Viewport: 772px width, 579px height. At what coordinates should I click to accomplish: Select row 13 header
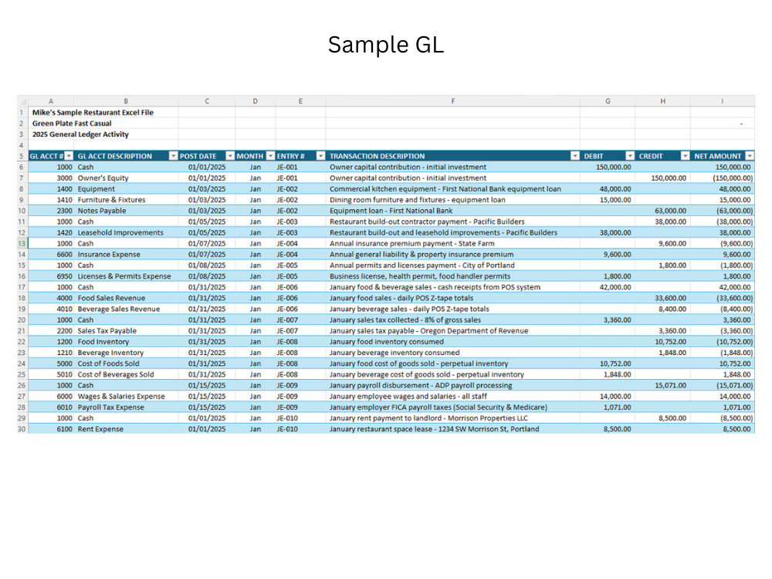(x=22, y=243)
